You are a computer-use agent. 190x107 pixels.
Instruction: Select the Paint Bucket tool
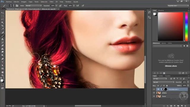coord(2,49)
